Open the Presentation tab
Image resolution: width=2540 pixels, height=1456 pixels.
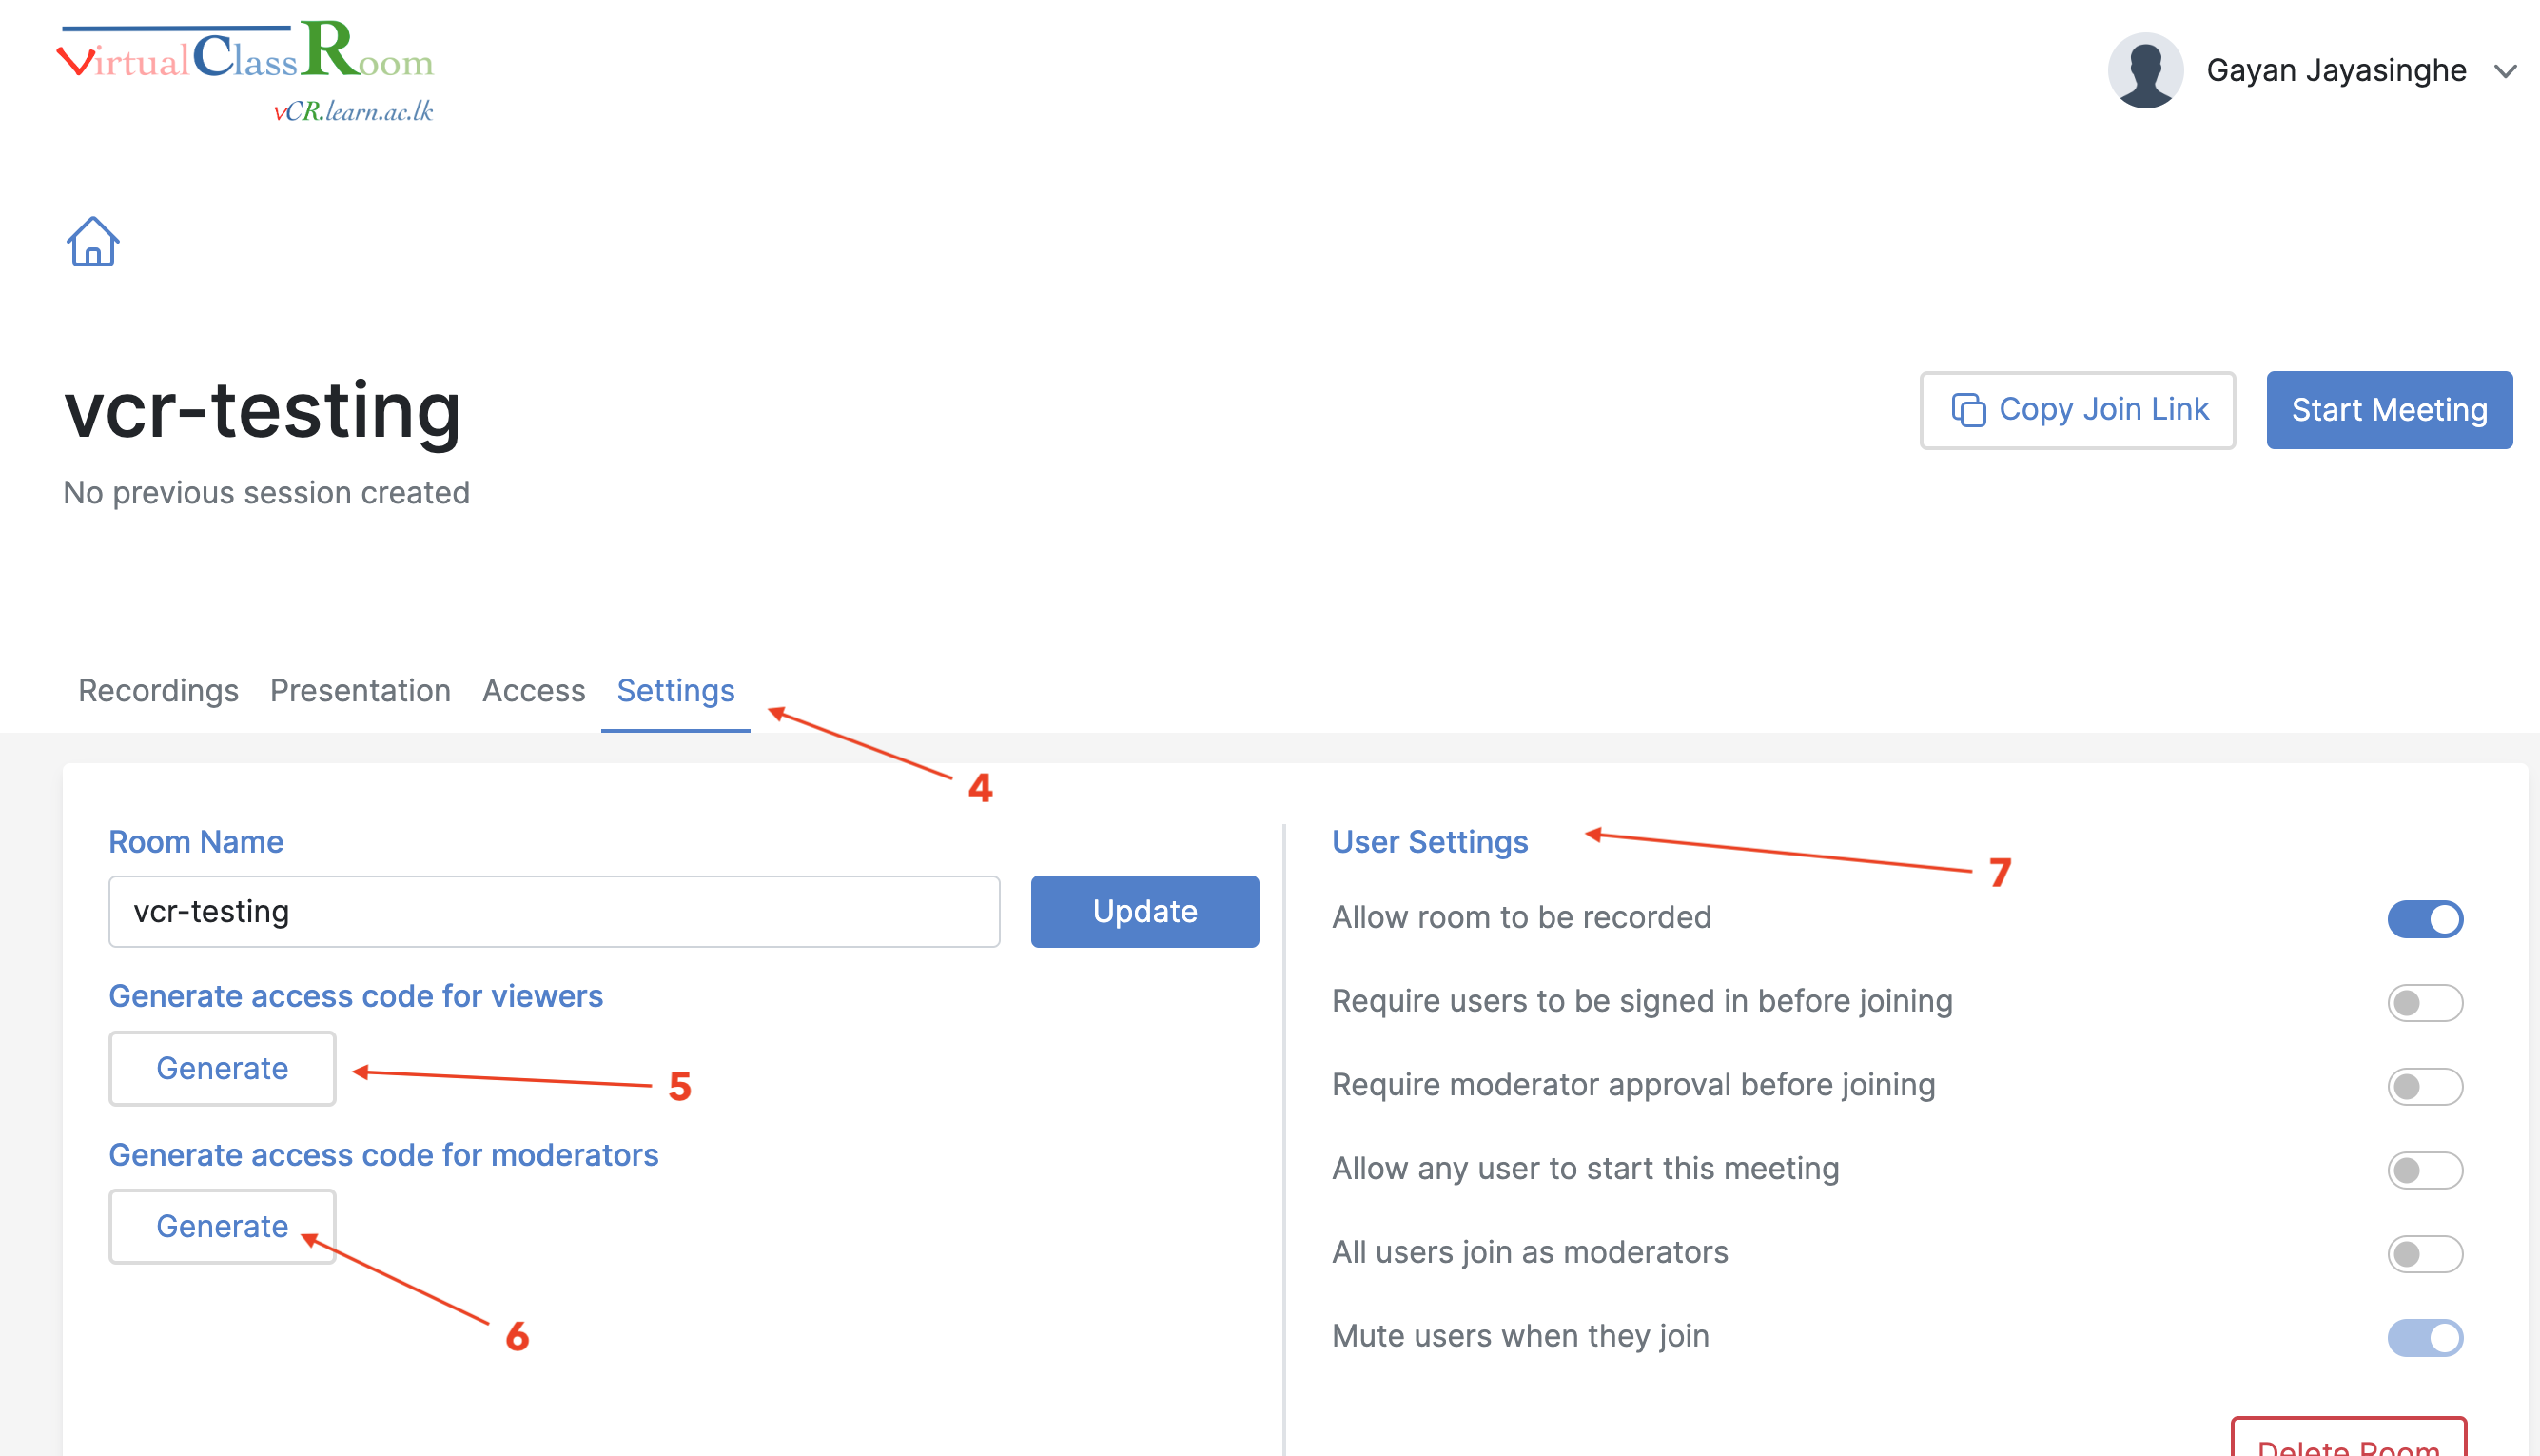pyautogui.click(x=360, y=691)
